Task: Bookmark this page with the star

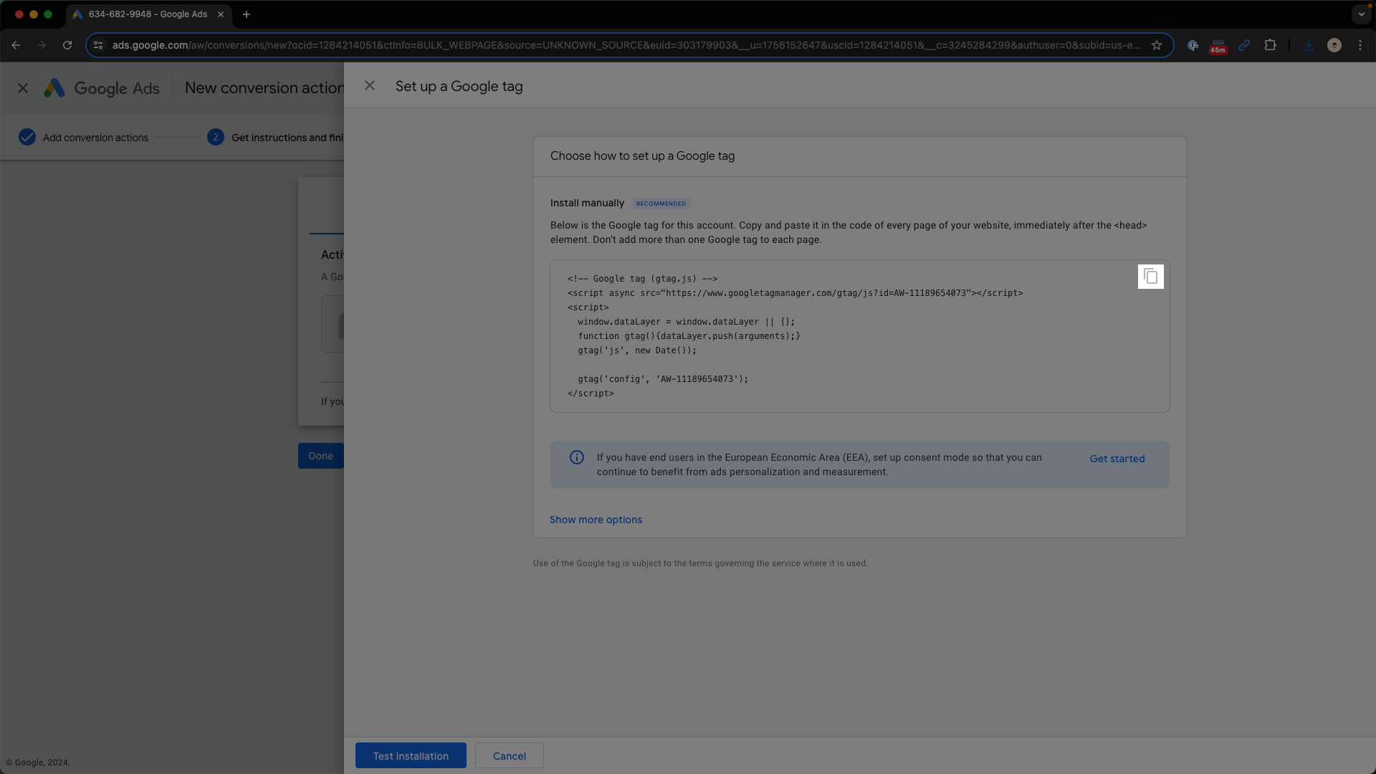Action: pos(1157,45)
